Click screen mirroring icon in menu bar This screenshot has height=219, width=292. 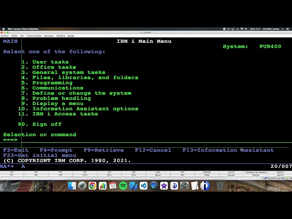[233, 29]
